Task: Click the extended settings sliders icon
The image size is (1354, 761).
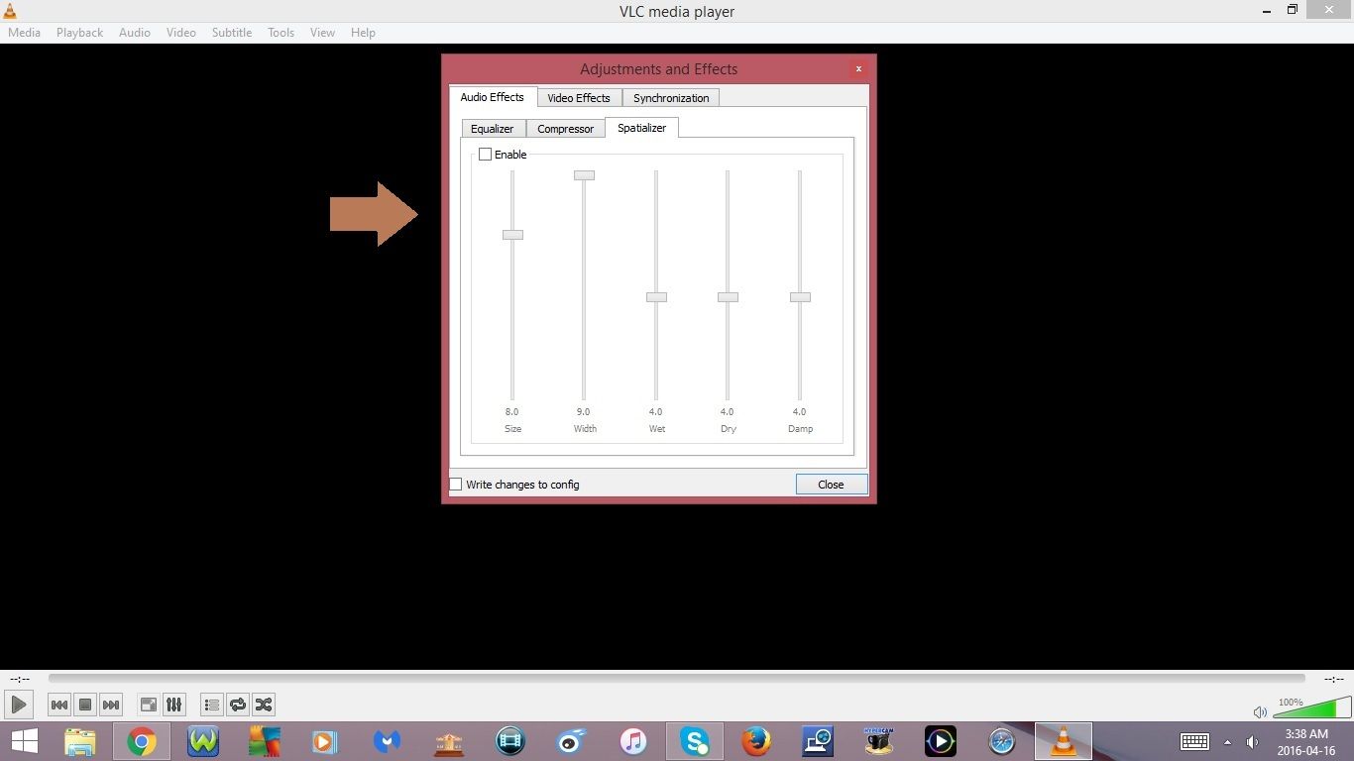Action: click(x=173, y=705)
